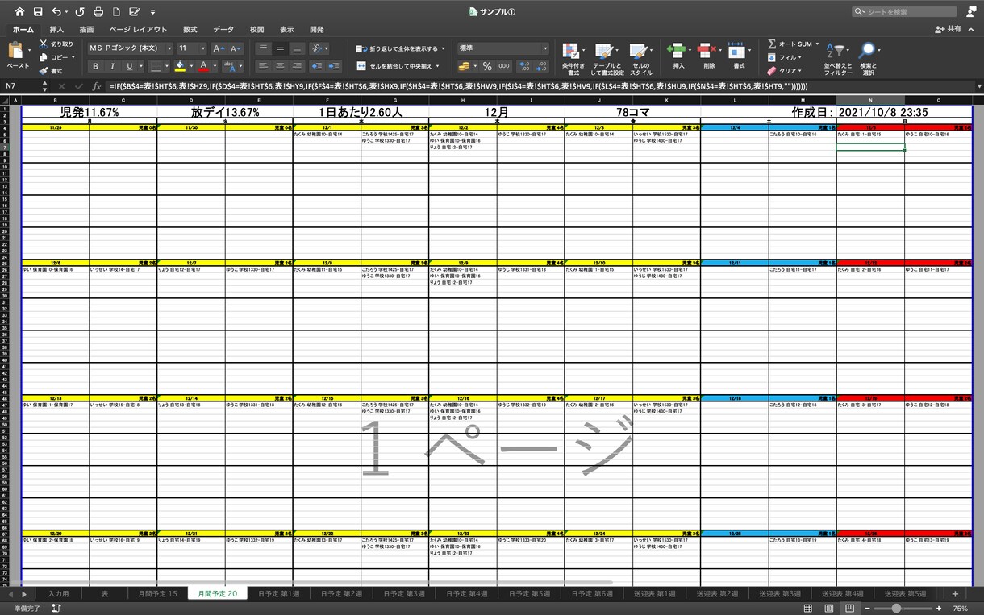Open the Merge and Center (セルを結合して中央揃え) dropdown arrow
The image size is (984, 615).
(x=438, y=66)
